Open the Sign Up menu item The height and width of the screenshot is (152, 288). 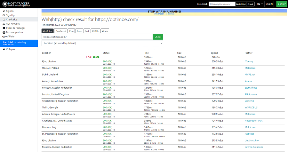(10, 15)
